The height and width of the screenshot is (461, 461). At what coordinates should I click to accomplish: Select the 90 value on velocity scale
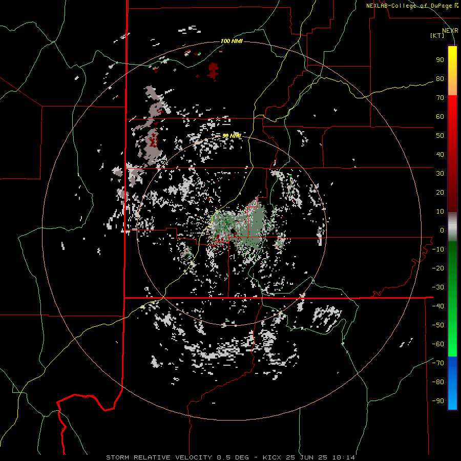pyautogui.click(x=440, y=60)
